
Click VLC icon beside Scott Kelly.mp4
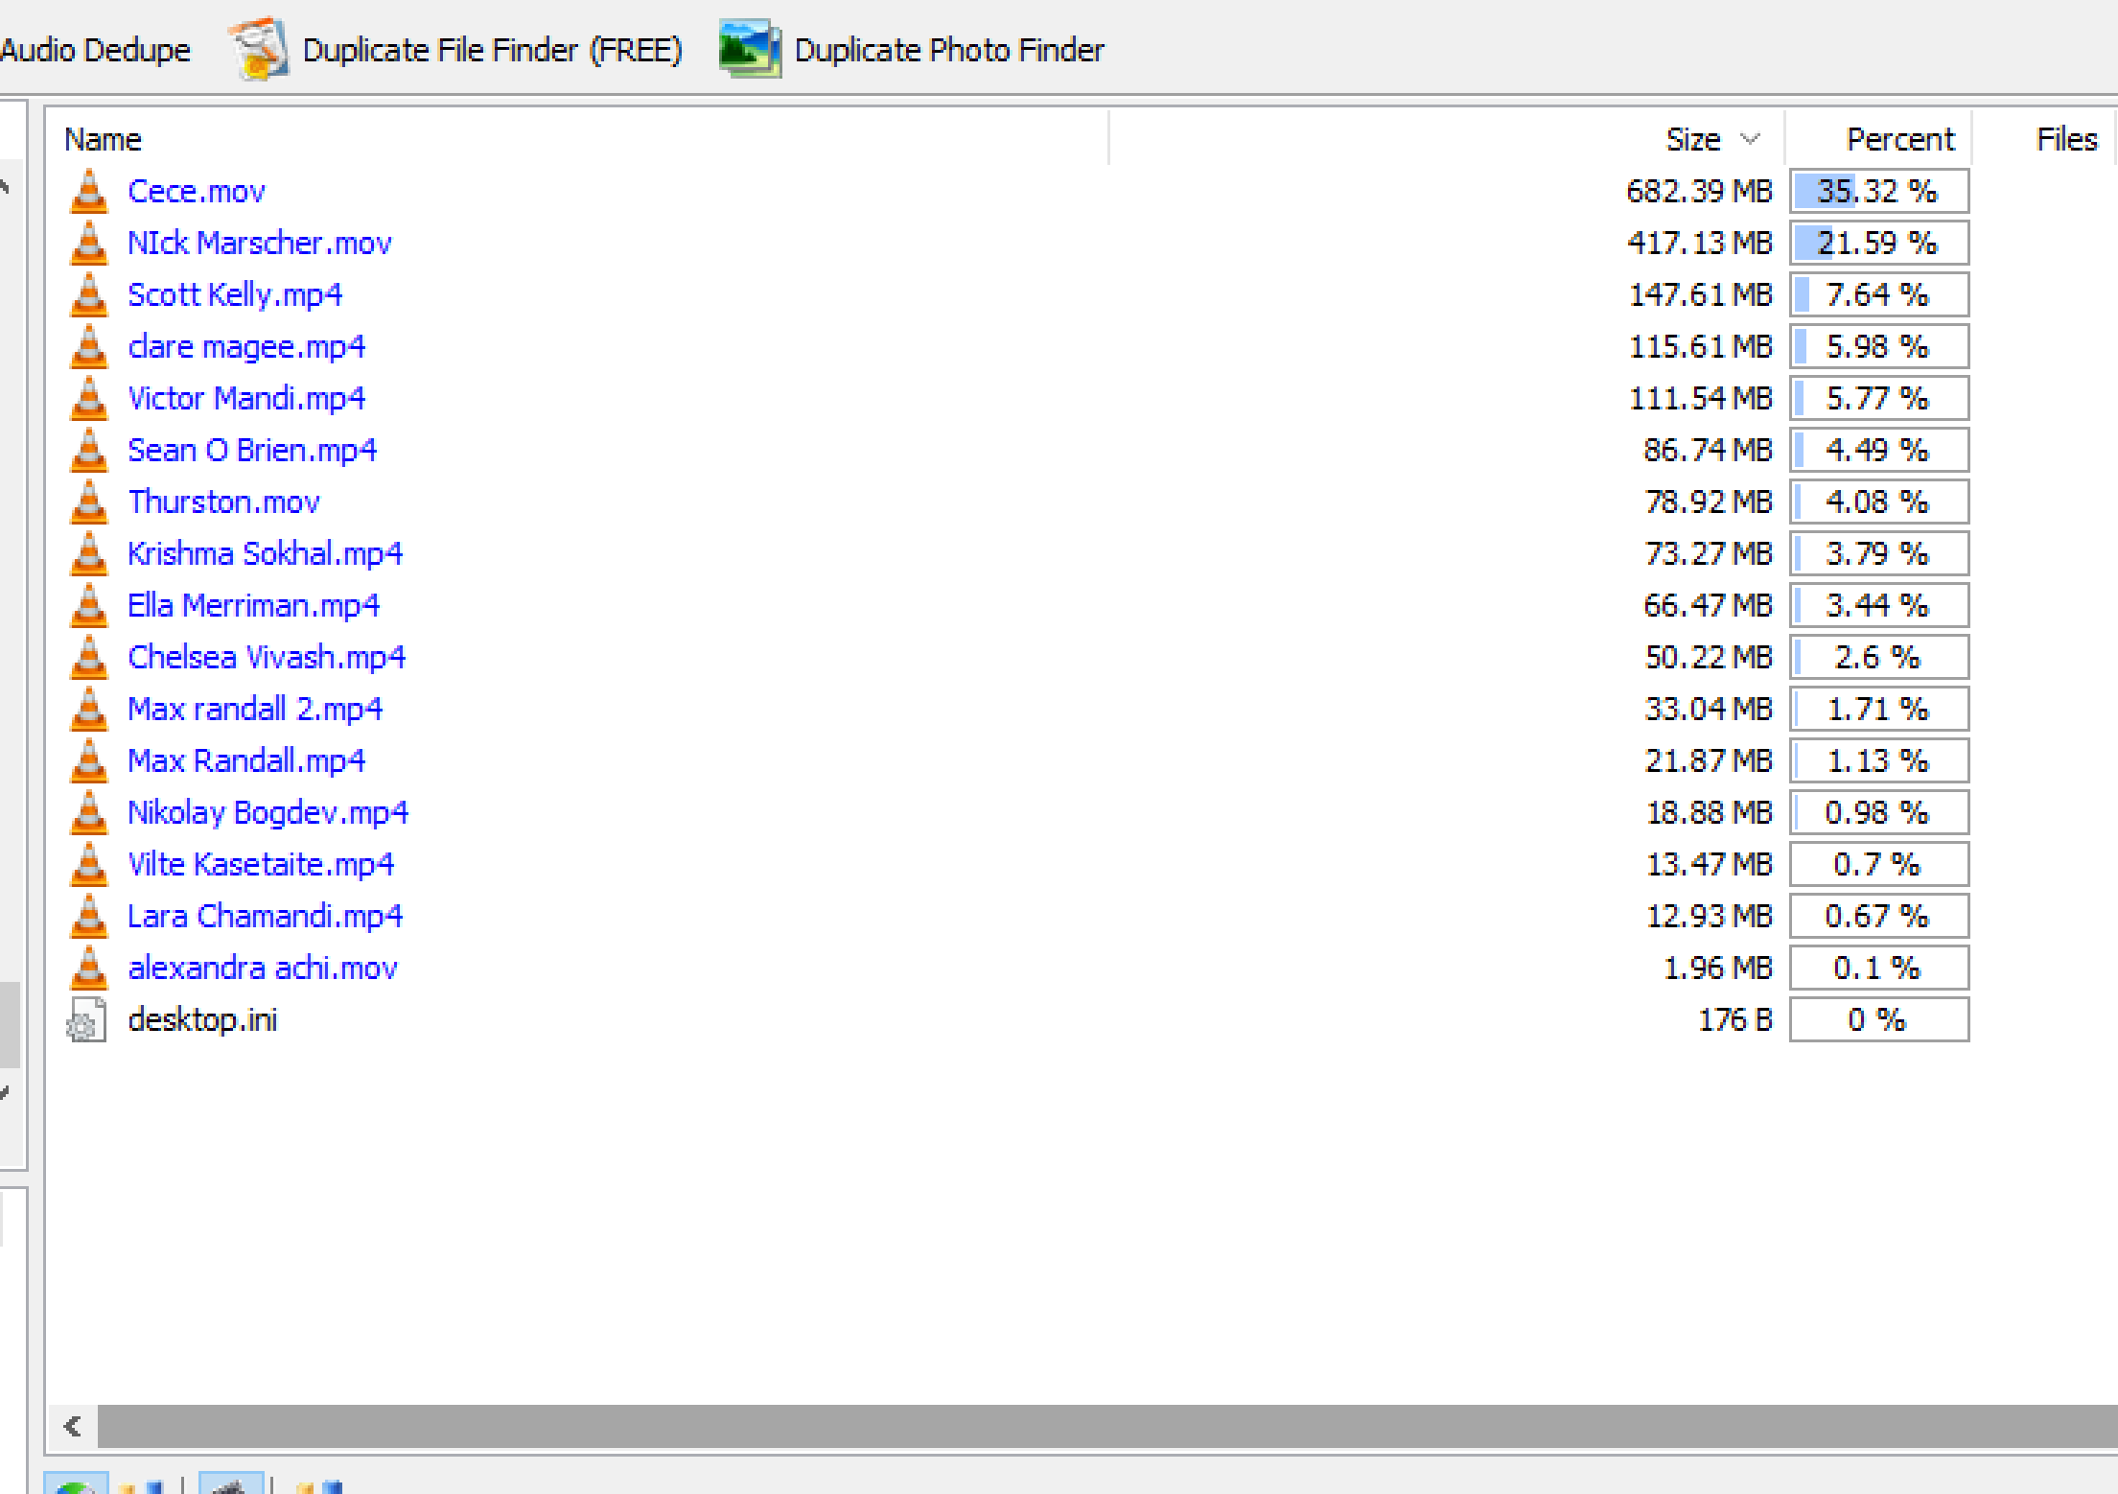89,295
